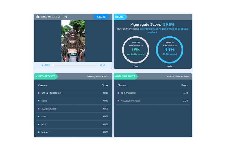
Task: Click the Audio 99% score circle
Action: (x=169, y=50)
